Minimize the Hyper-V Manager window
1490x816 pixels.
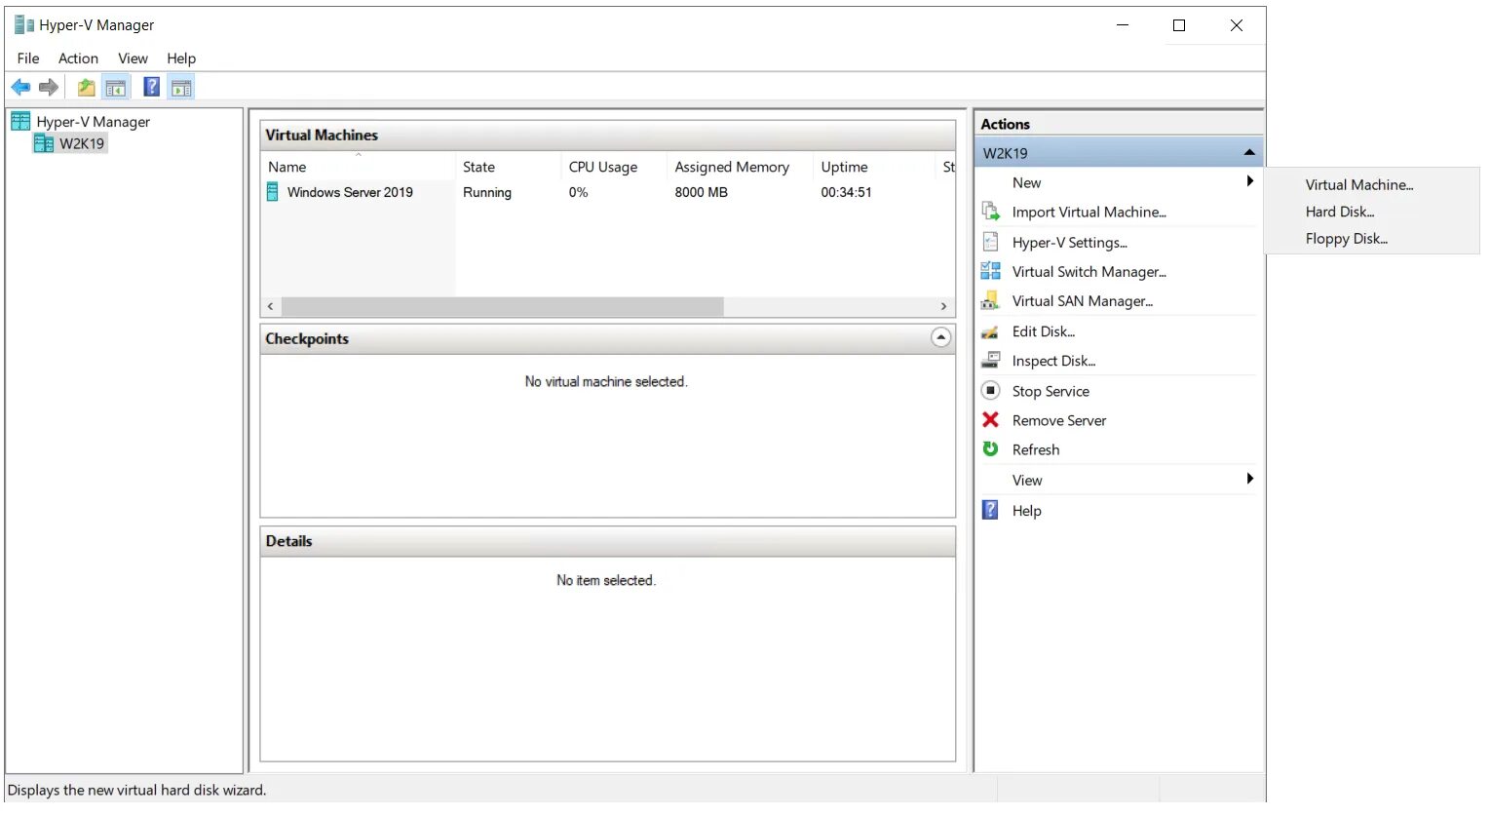click(x=1123, y=25)
